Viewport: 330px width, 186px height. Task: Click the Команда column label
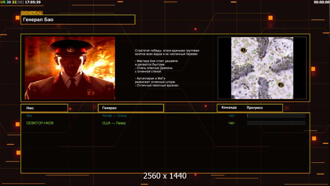(229, 108)
